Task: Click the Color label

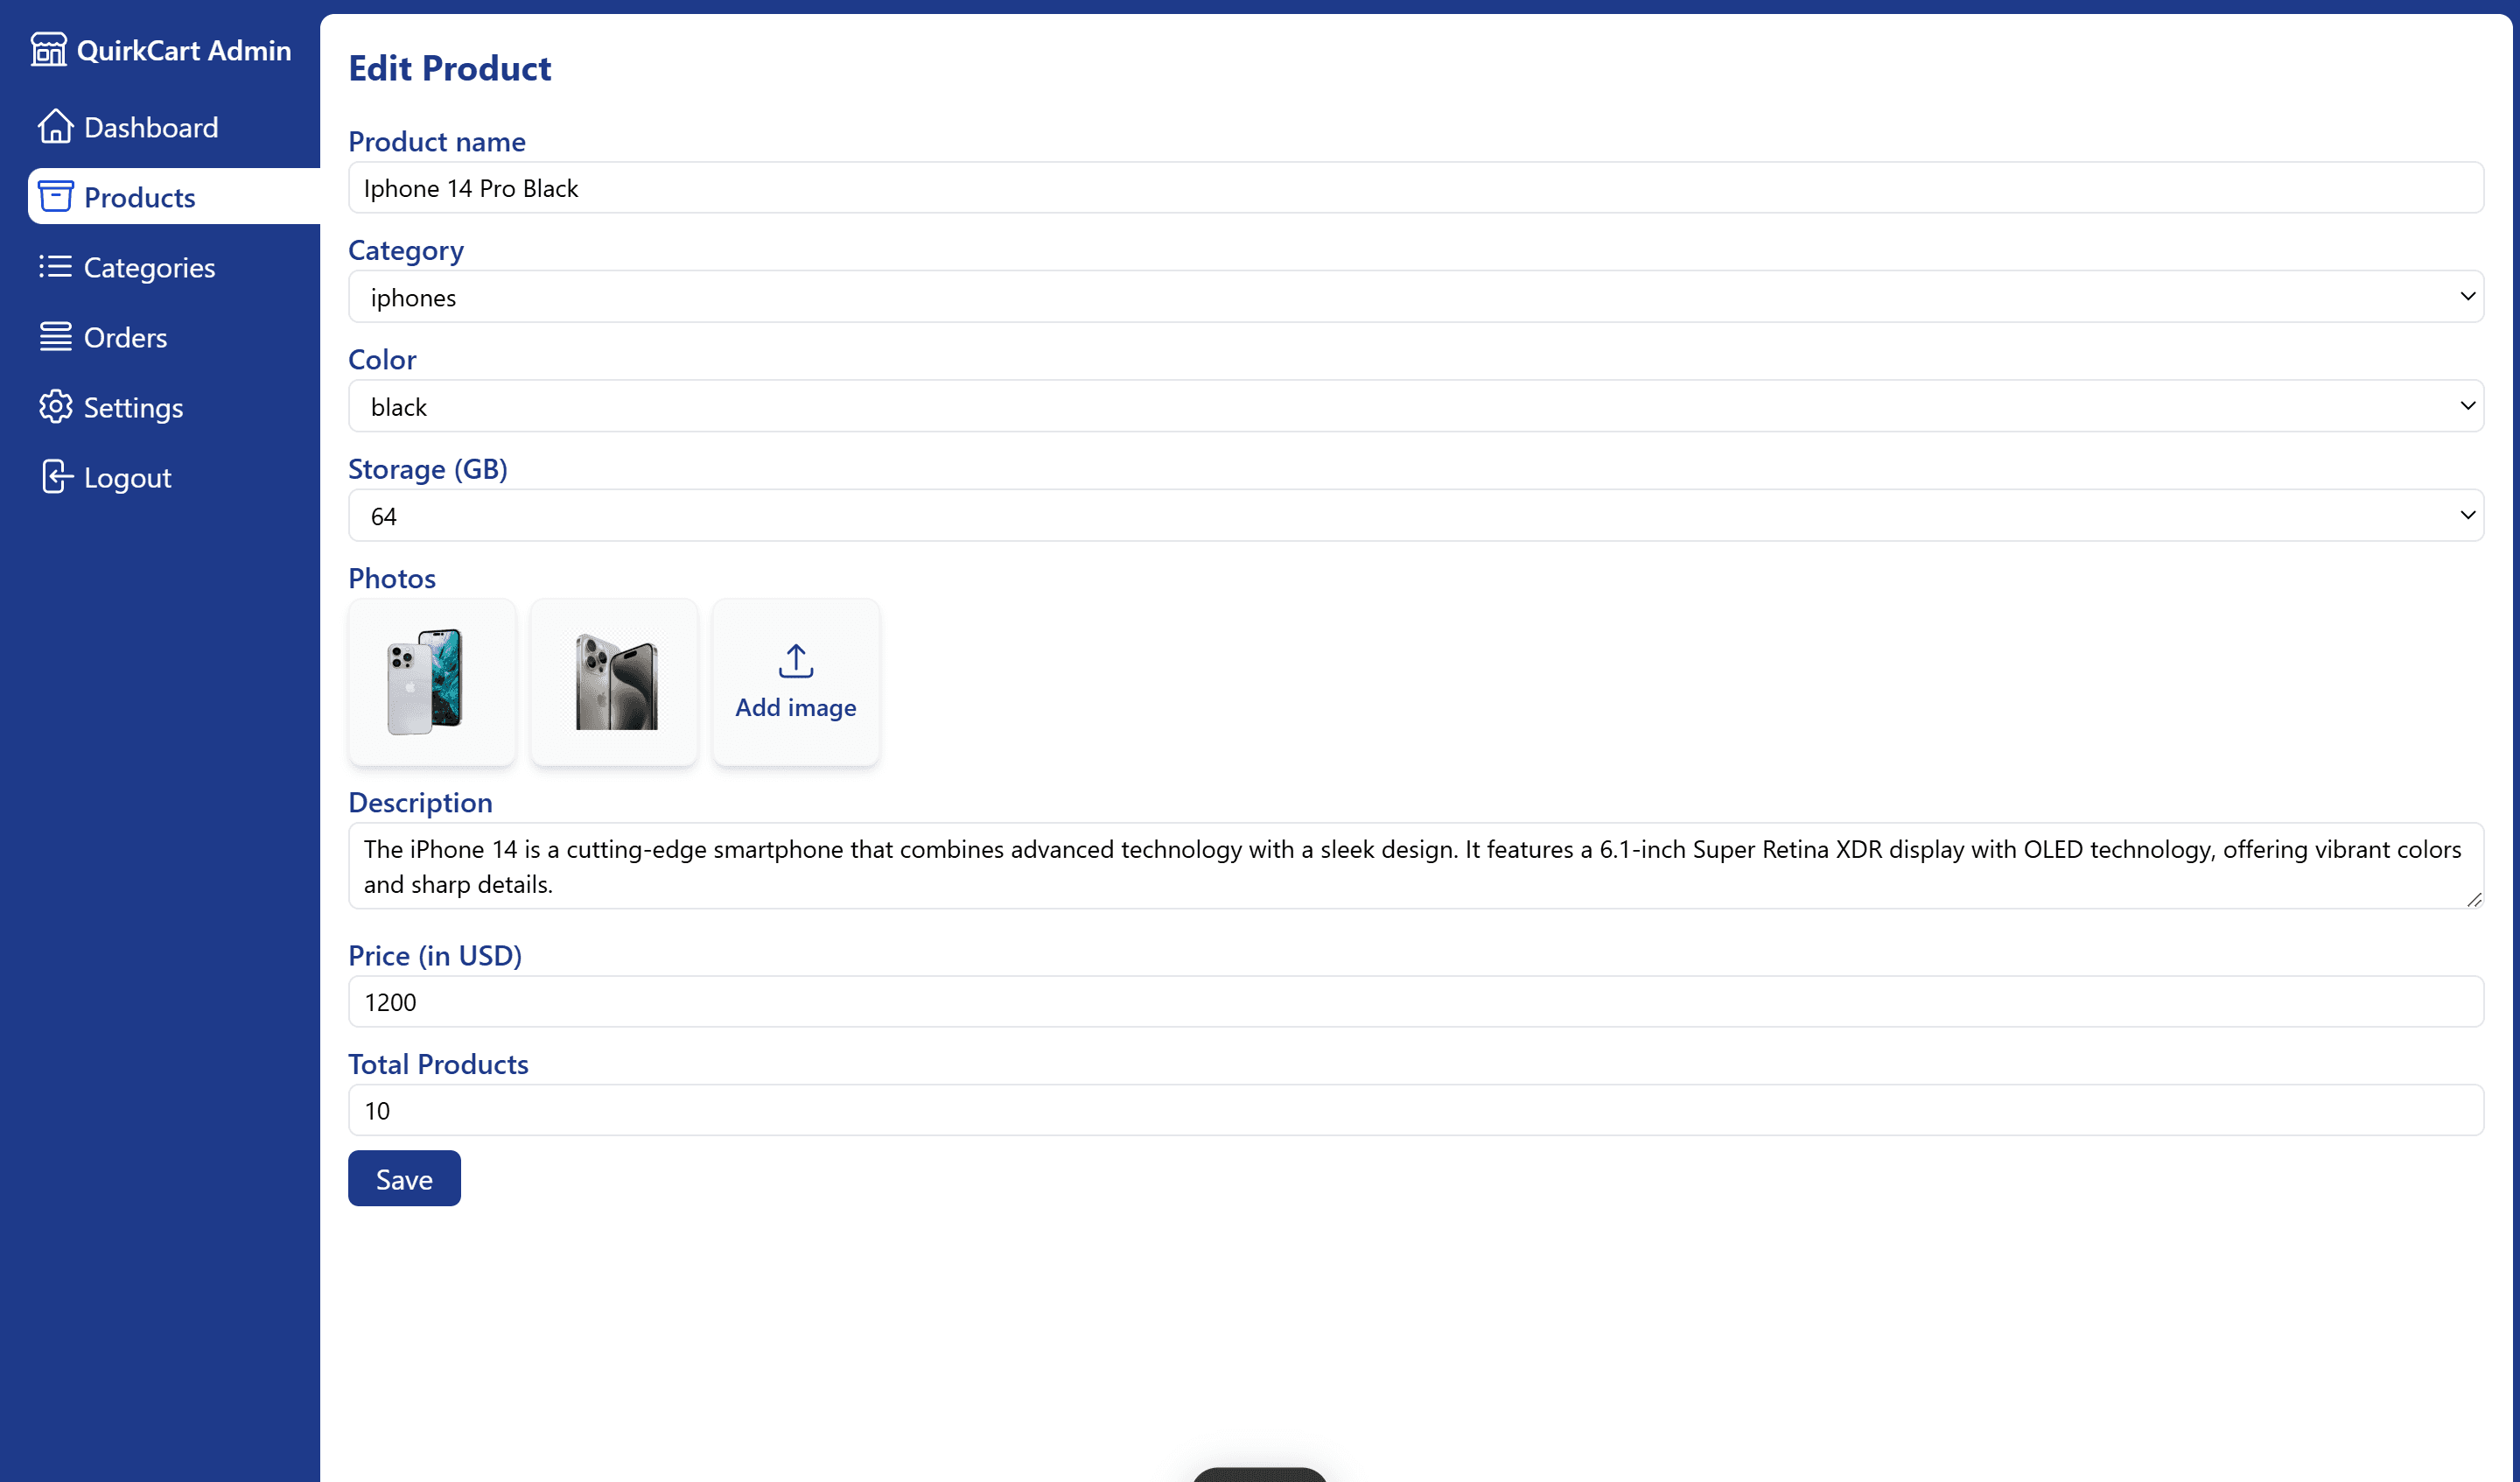Action: pyautogui.click(x=382, y=359)
